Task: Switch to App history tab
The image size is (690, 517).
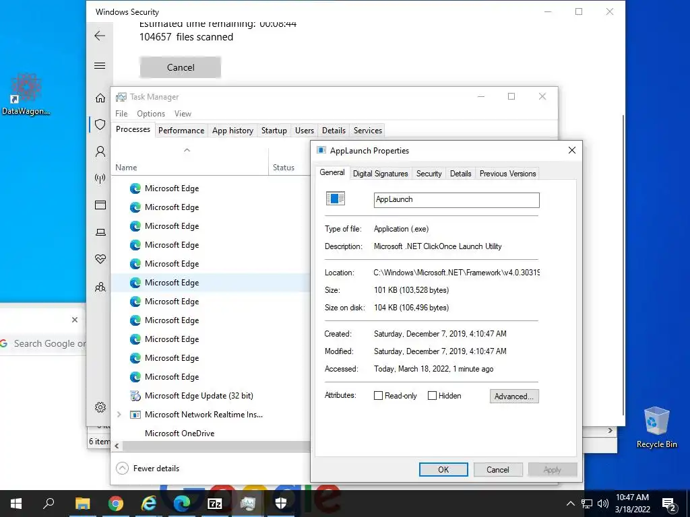Action: (232, 130)
